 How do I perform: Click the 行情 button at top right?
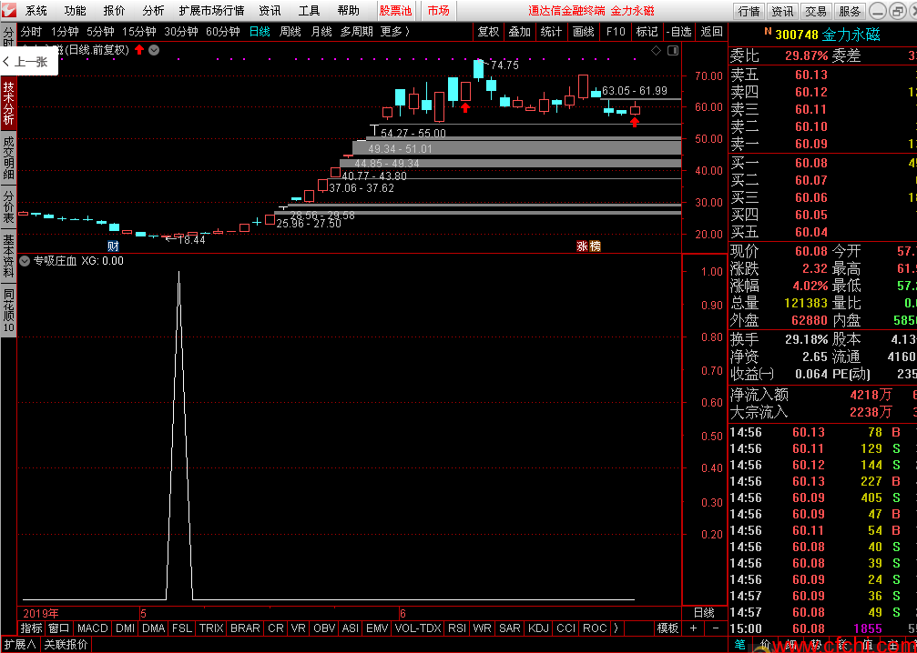coord(749,11)
